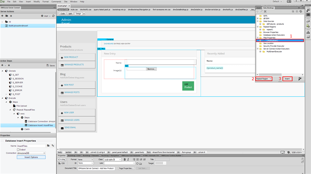This screenshot has width=311, height=174.
Task: Open the Window menu
Action: (x=74, y=1)
